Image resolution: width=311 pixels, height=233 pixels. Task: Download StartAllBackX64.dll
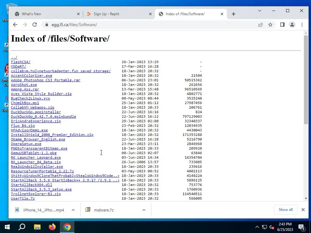(x=32, y=185)
